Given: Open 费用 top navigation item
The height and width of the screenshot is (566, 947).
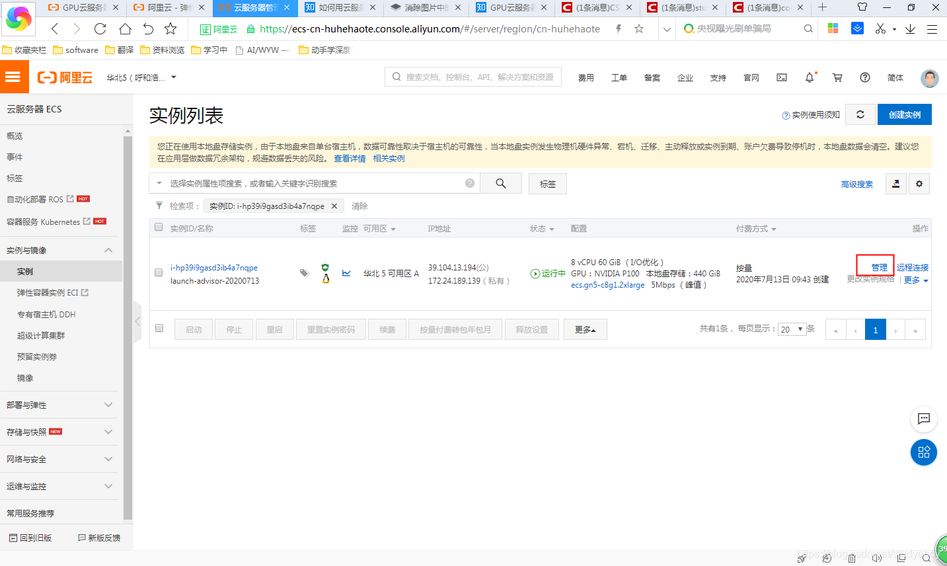Looking at the screenshot, I should click(x=586, y=77).
